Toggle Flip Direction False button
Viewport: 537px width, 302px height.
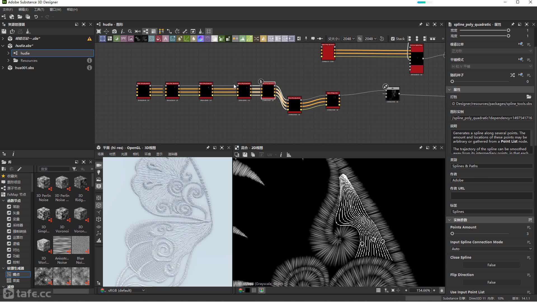pos(491,282)
